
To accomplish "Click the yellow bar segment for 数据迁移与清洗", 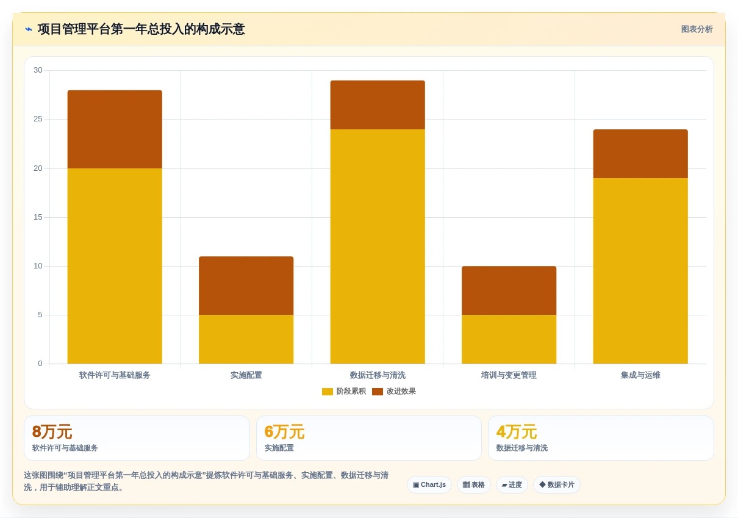I will (x=378, y=246).
